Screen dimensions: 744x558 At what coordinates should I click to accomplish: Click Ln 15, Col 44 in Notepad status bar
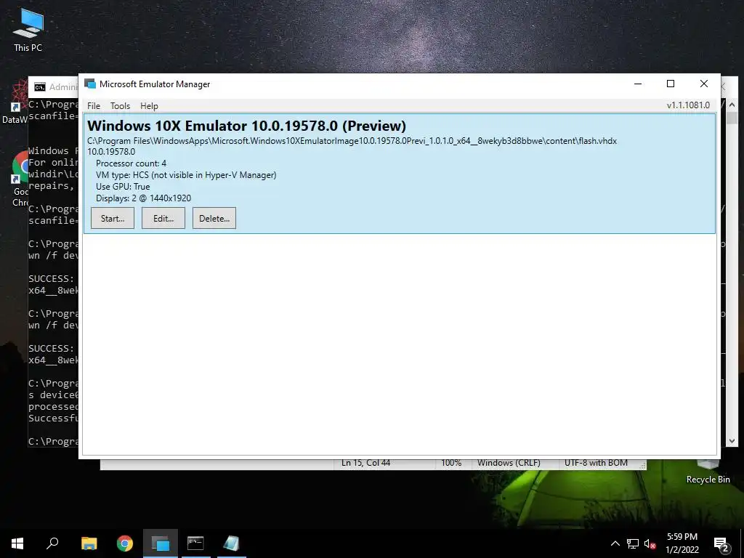(365, 463)
